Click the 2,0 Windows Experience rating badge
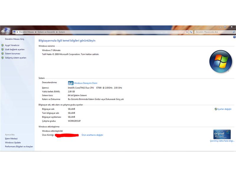Screen dimensions: 236x177 click(71, 83)
